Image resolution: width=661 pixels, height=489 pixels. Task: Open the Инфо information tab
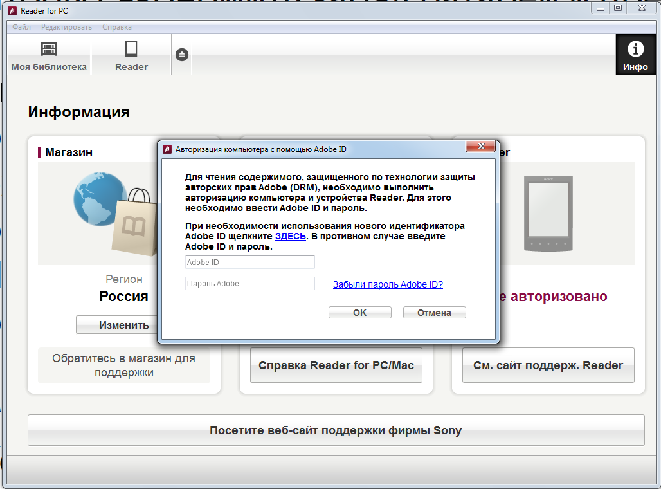[x=636, y=55]
